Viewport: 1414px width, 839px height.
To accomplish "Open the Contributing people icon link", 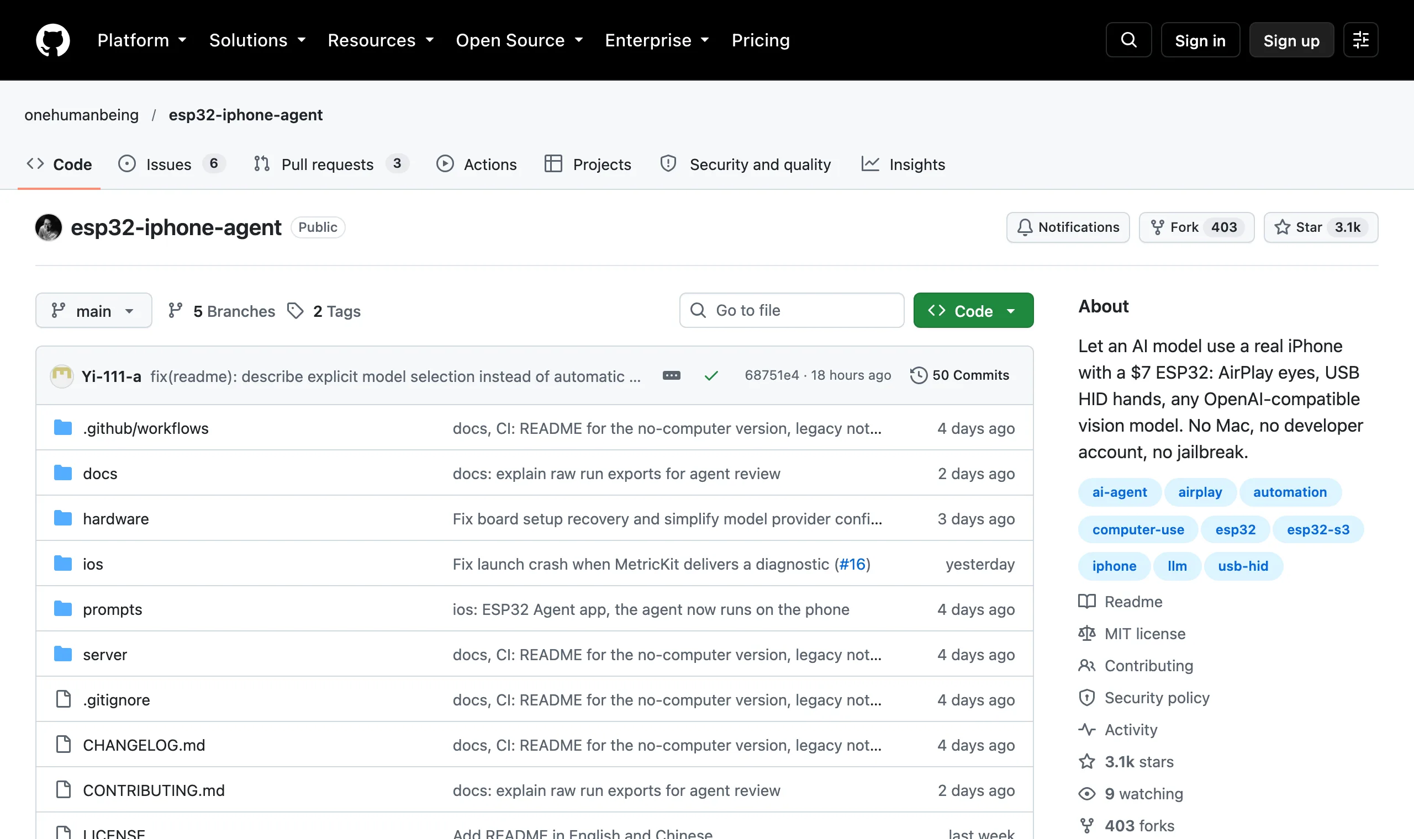I will pyautogui.click(x=1136, y=666).
